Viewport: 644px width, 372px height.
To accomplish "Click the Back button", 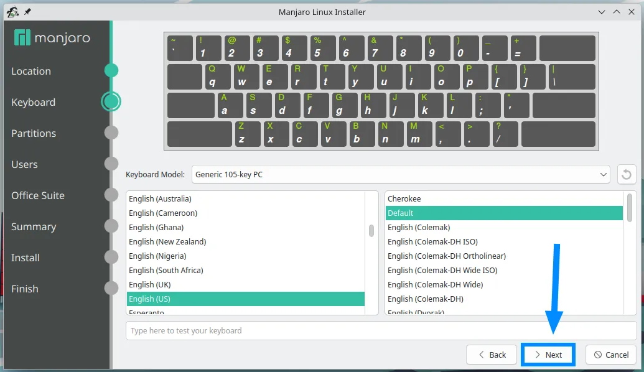I will point(491,355).
